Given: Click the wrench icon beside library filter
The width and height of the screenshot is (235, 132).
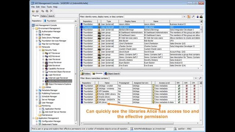Looking at the screenshot, I should coord(200,78).
